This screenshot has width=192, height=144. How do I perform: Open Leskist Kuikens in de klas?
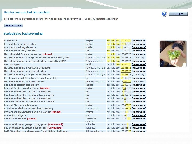tap(20, 44)
